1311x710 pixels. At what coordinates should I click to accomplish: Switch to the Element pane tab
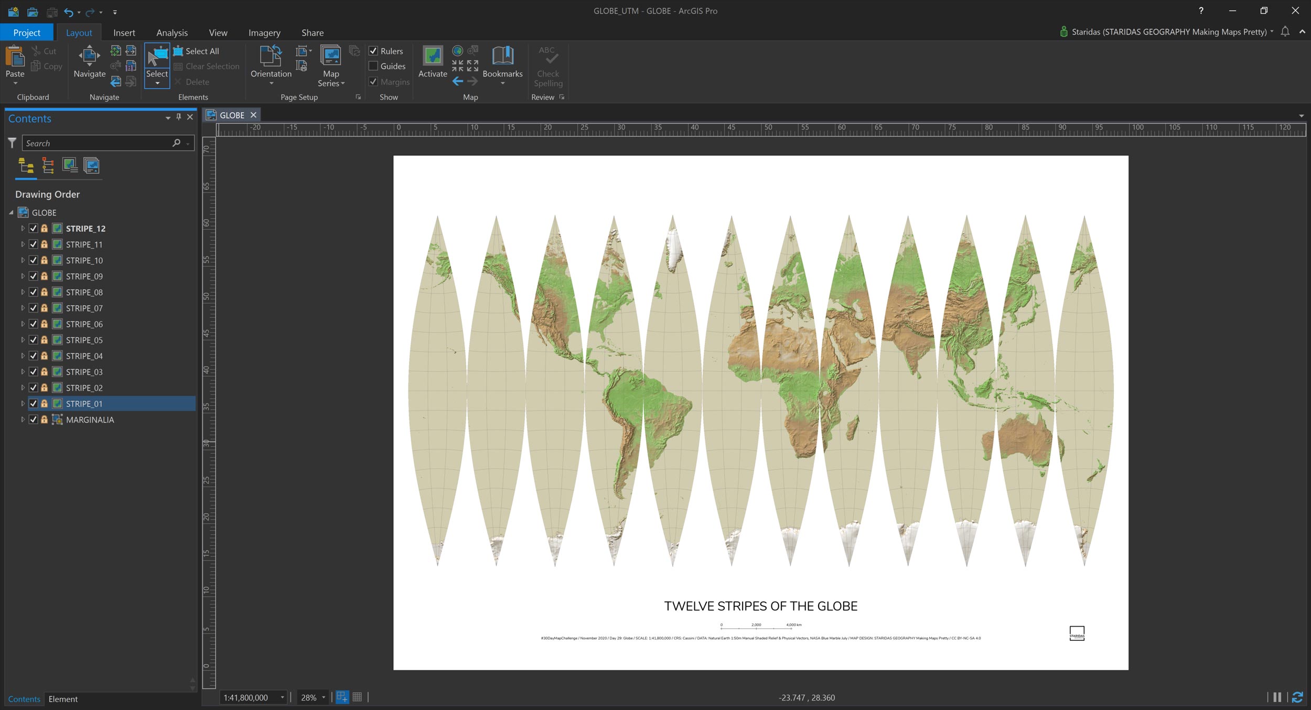(63, 699)
